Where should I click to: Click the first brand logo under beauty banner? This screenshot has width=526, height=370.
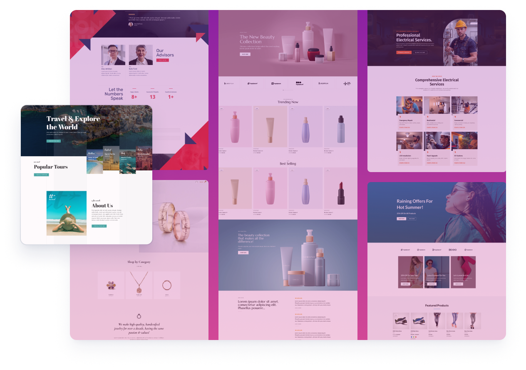point(229,83)
